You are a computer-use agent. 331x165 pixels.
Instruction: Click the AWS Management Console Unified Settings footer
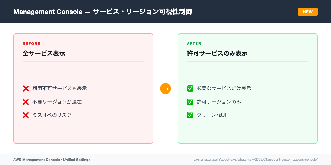(52, 159)
